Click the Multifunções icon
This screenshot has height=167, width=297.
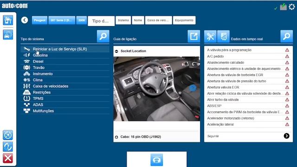point(27,111)
